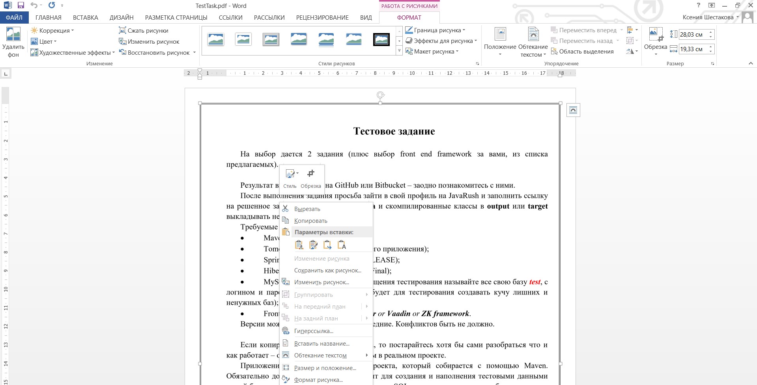Click the Rotate objects icon in Arrange group
The height and width of the screenshot is (385, 757).
point(632,51)
